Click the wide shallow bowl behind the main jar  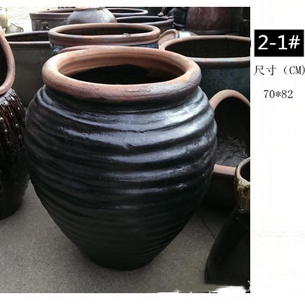coord(104,35)
